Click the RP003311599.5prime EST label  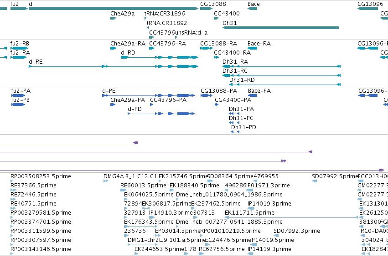pos(41,231)
